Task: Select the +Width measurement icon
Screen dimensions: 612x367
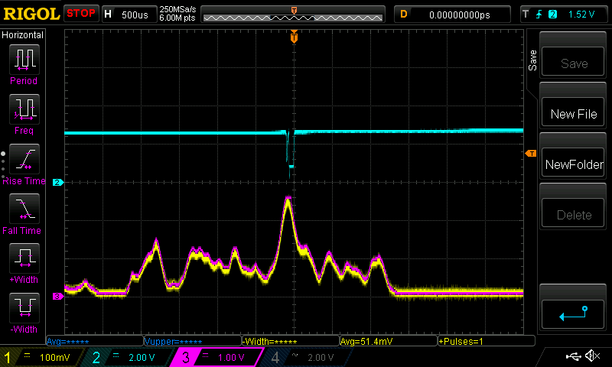Action: pyautogui.click(x=24, y=258)
